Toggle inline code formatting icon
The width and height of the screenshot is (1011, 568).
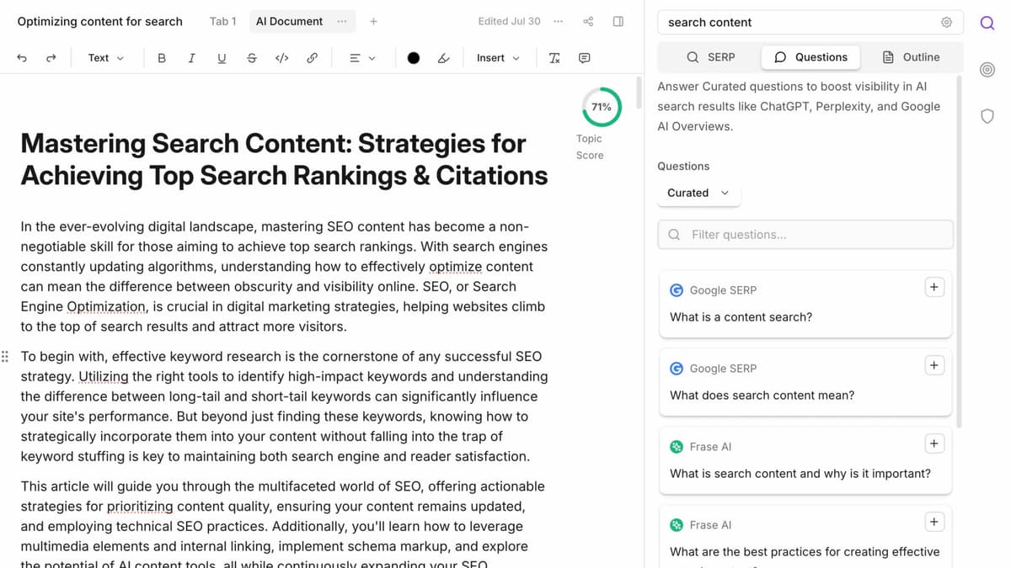[282, 58]
